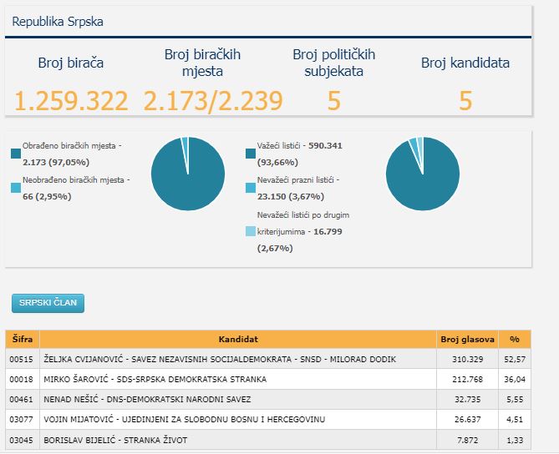Click the SRPSKI ČLAN button
Viewport: 559px width, 454px height.
pyautogui.click(x=48, y=303)
